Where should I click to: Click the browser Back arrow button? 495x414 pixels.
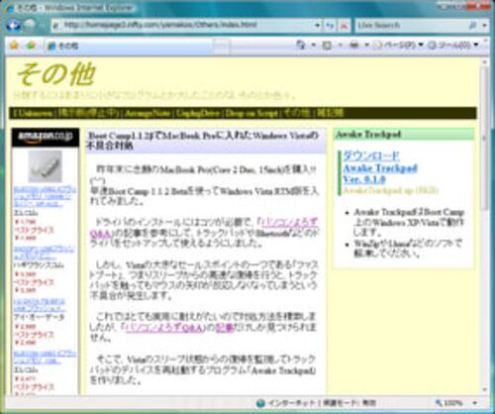[x=13, y=25]
